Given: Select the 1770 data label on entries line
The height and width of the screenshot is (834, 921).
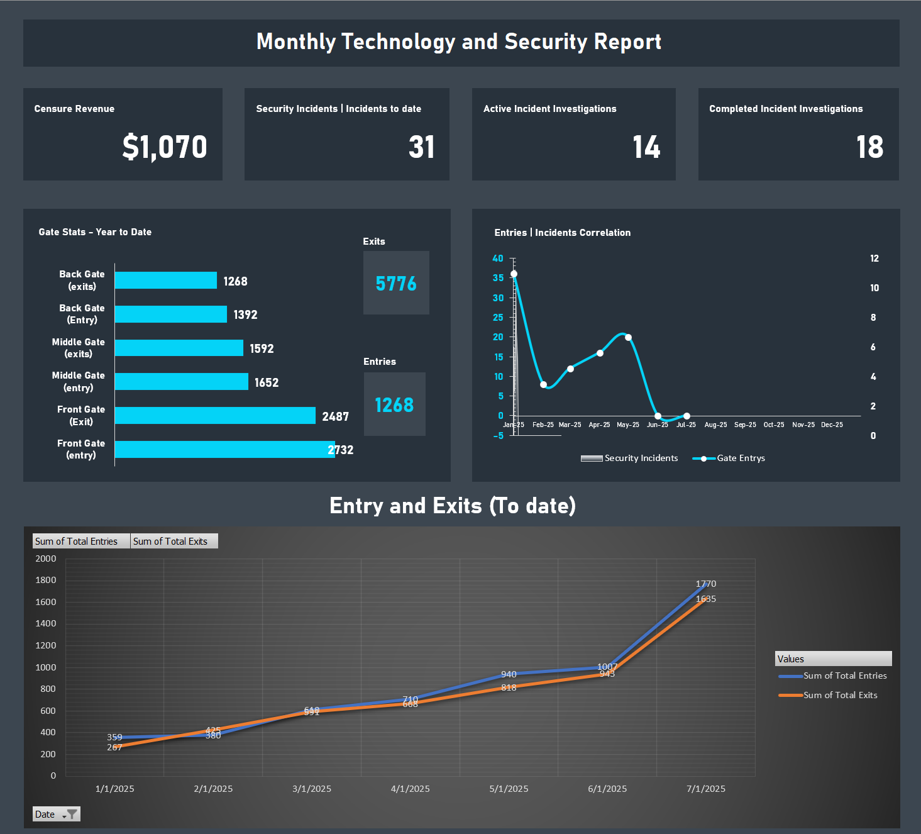Looking at the screenshot, I should [706, 584].
